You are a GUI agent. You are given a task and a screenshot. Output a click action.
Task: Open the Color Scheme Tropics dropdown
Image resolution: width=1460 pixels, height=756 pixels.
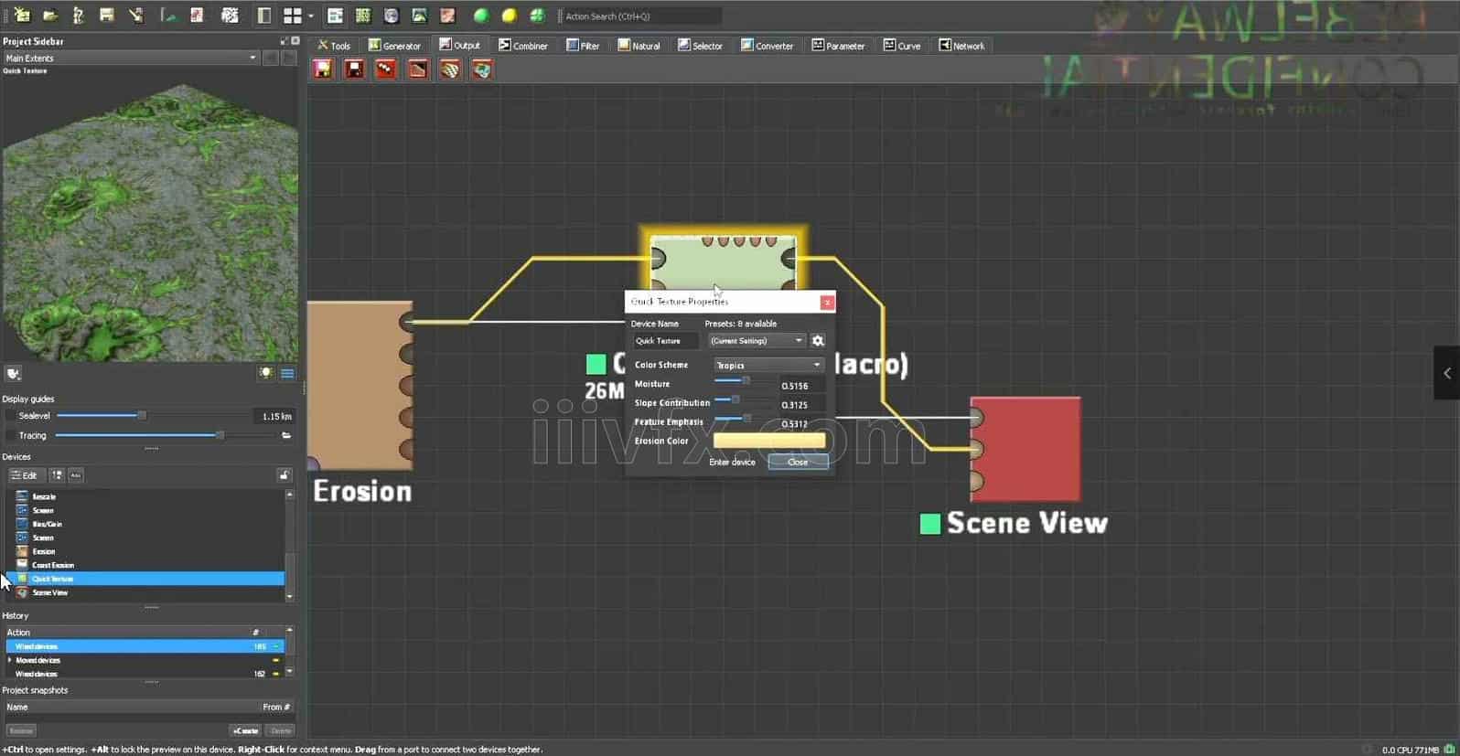pyautogui.click(x=768, y=365)
